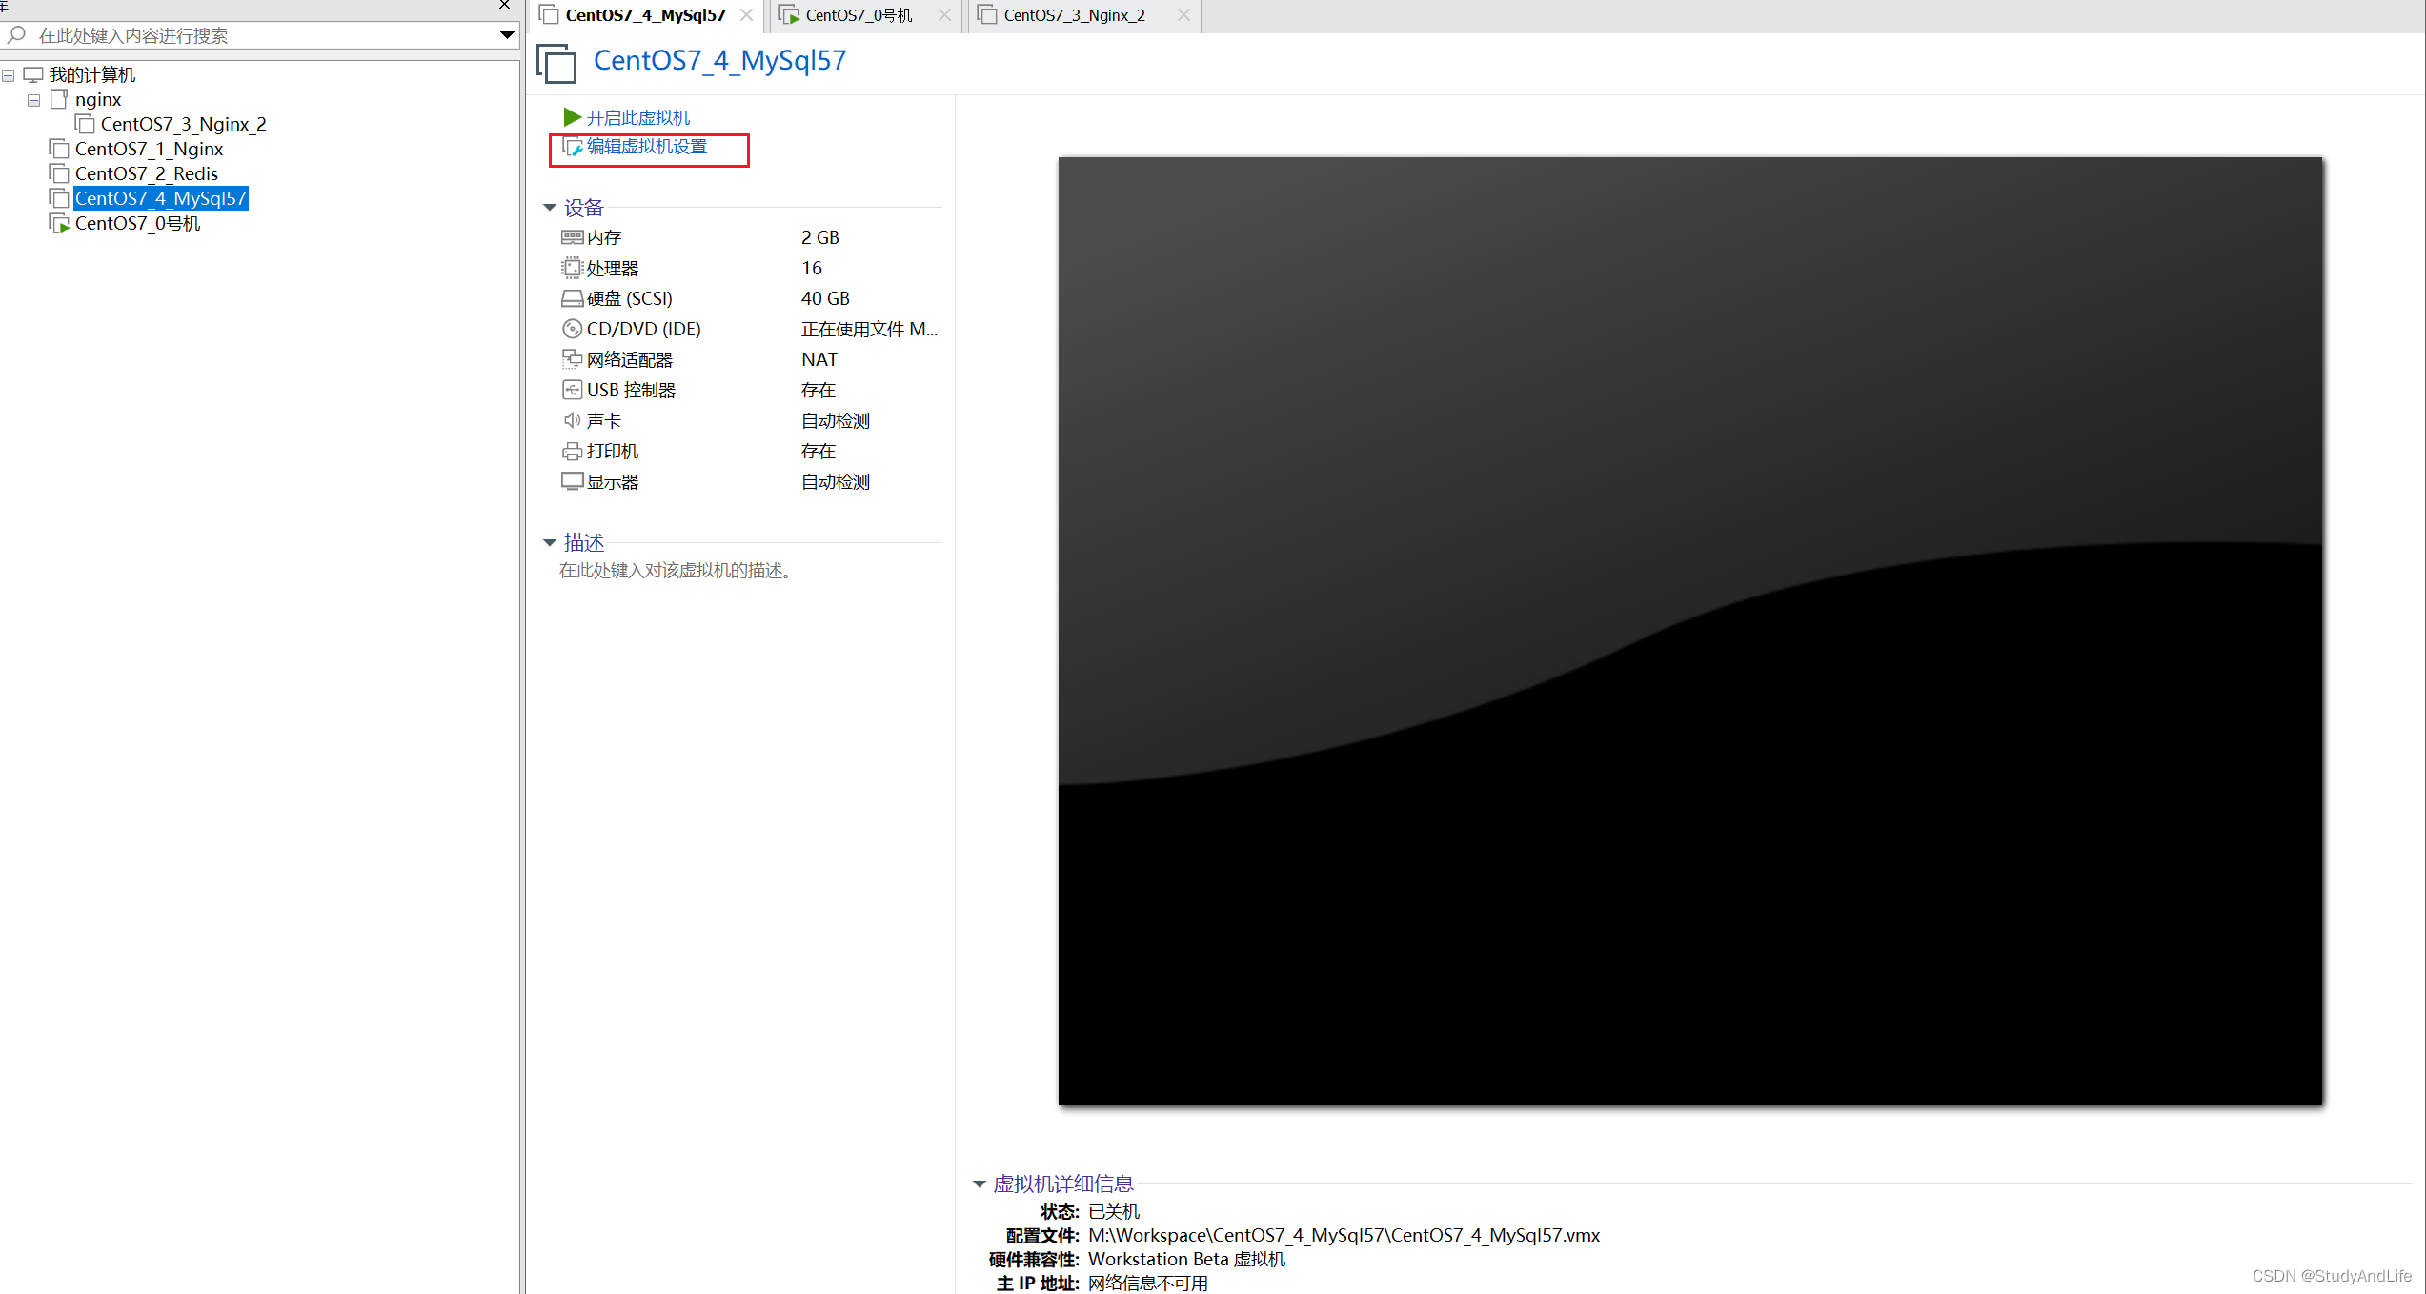Click the network adapter icon
Viewport: 2426px width, 1294px height.
[572, 359]
